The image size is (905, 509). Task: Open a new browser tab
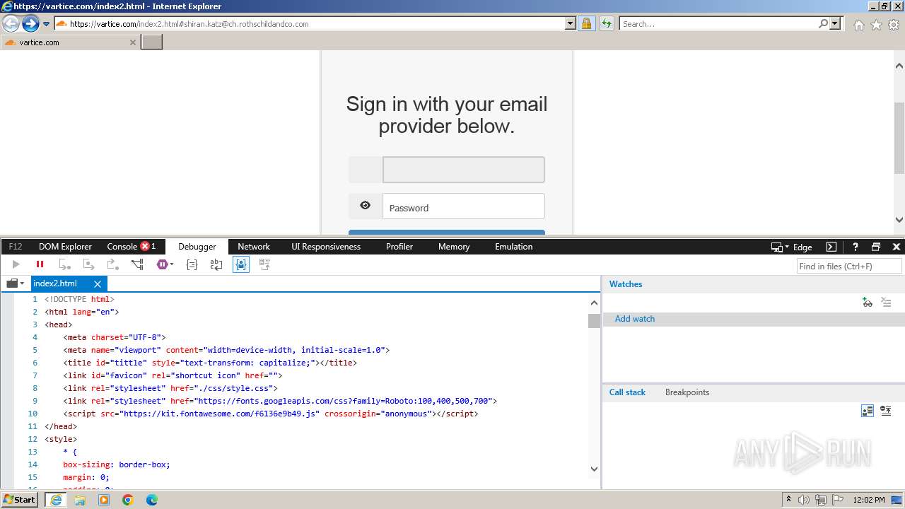[x=152, y=42]
